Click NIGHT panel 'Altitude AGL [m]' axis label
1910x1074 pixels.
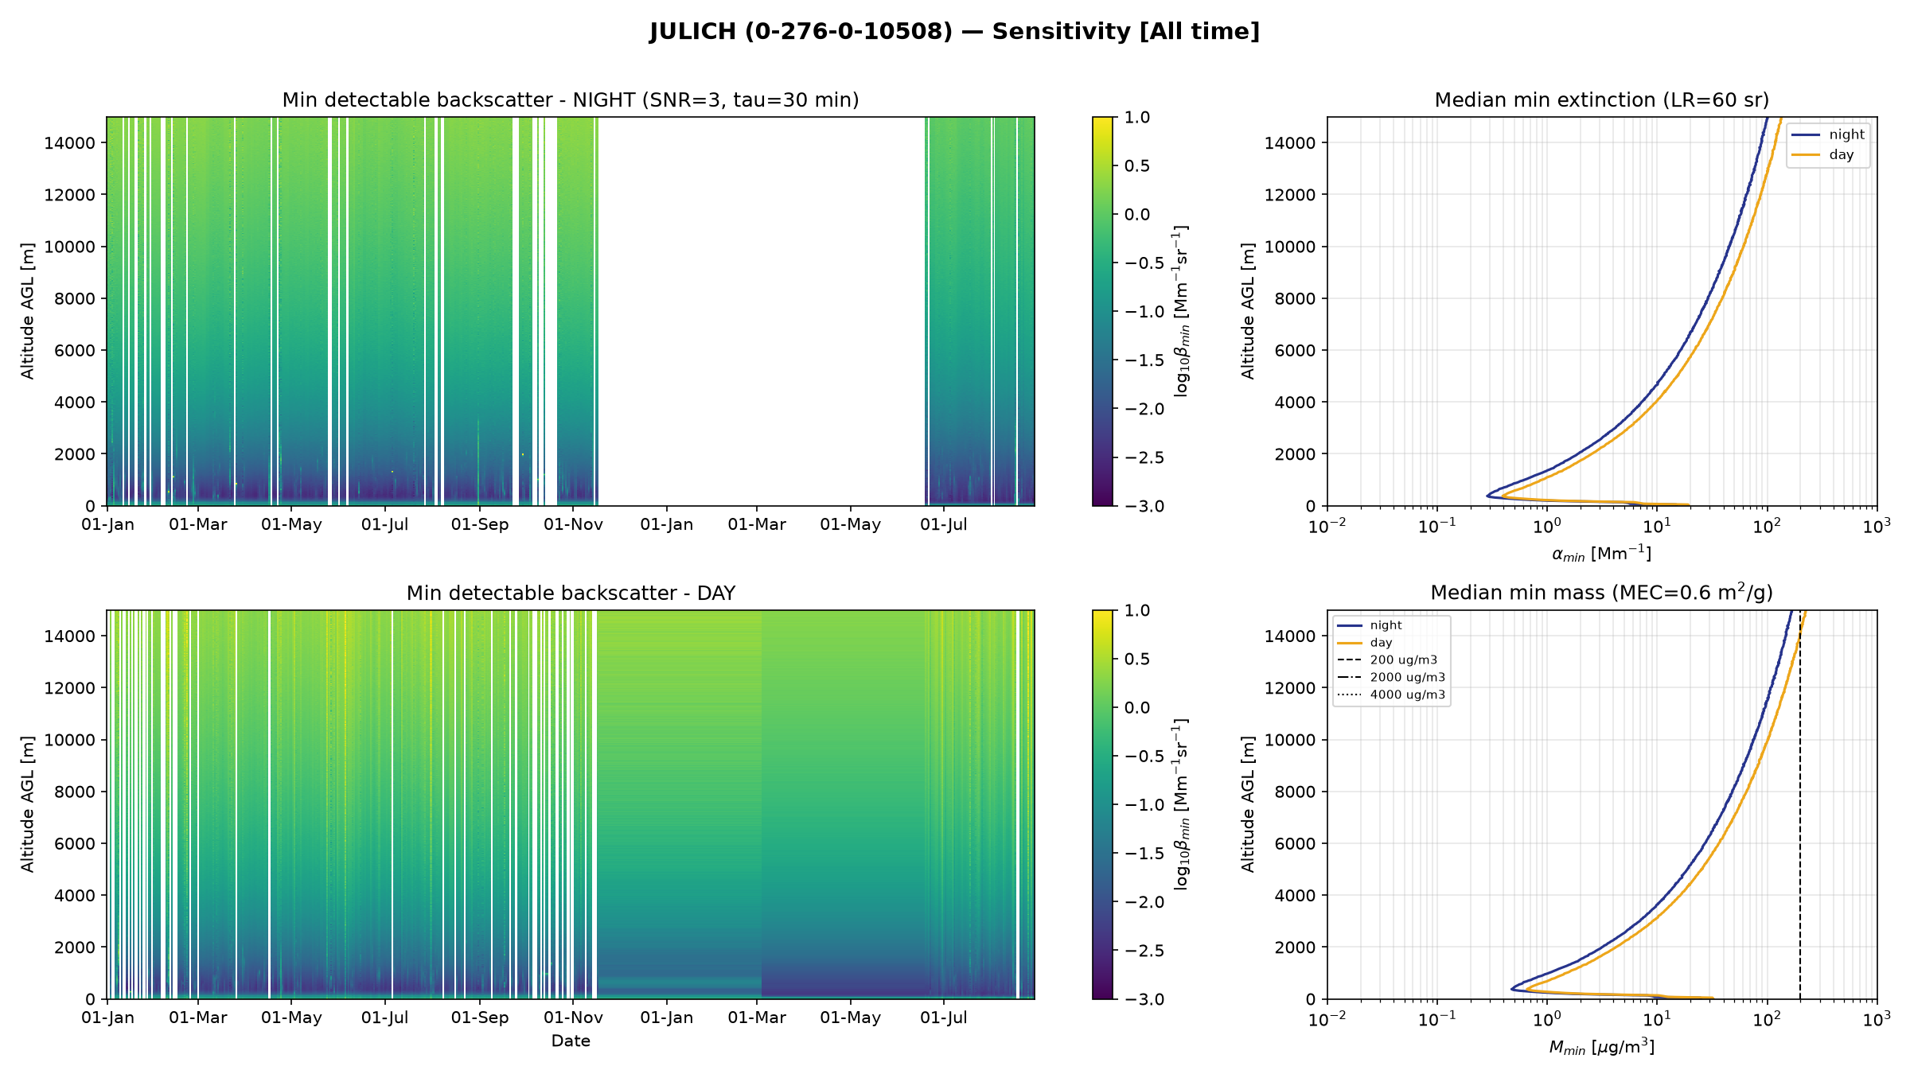pyautogui.click(x=28, y=311)
